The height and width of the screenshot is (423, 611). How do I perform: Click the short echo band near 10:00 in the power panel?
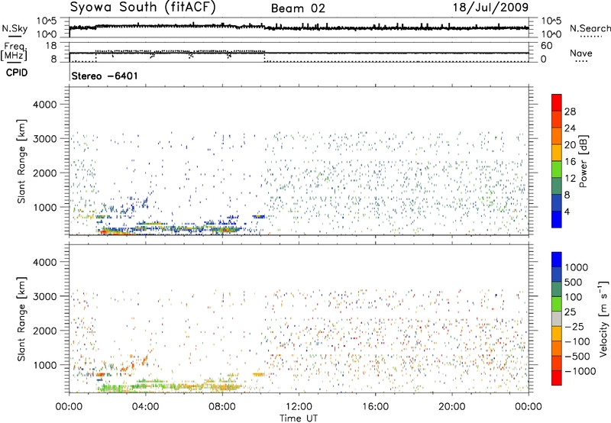pyautogui.click(x=259, y=217)
